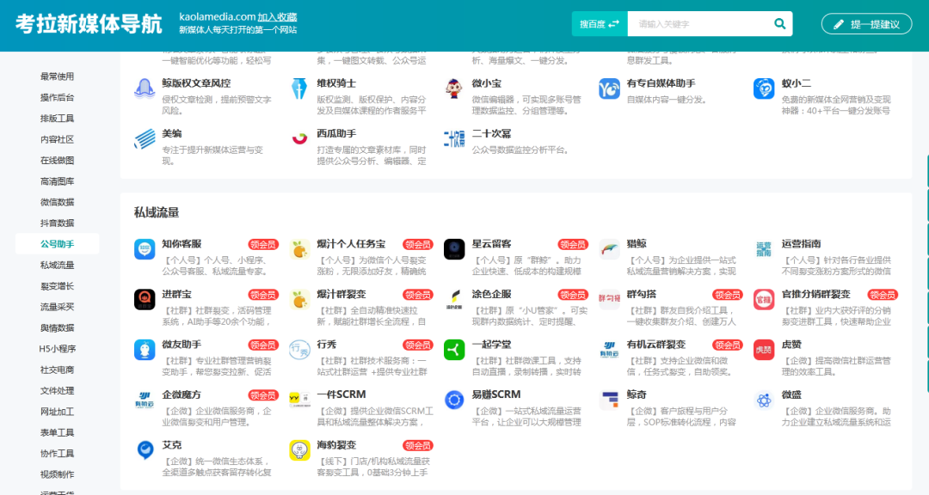Open the 一件SCRM title link
Screen dimensions: 929x495
341,394
